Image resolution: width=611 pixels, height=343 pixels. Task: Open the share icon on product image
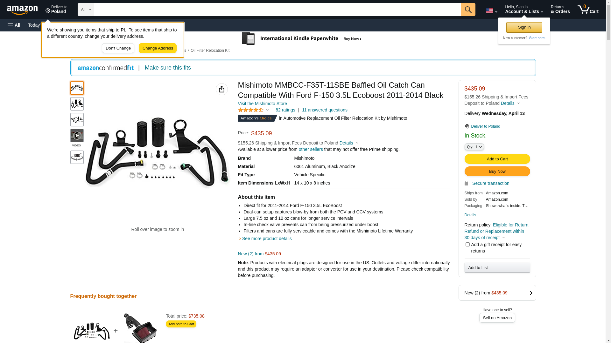(221, 89)
